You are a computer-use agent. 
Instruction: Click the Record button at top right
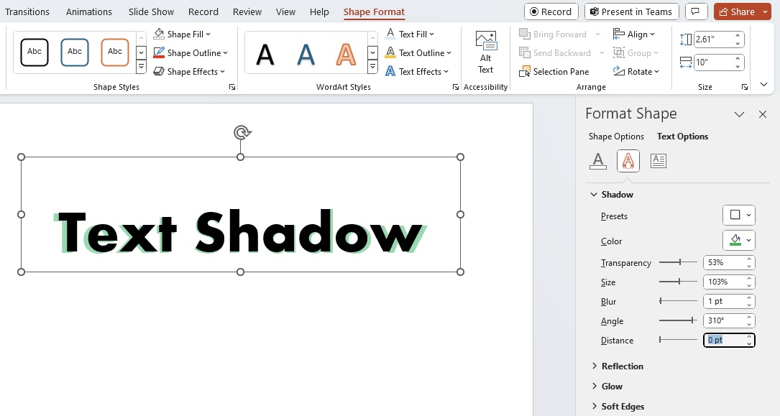[x=551, y=12]
